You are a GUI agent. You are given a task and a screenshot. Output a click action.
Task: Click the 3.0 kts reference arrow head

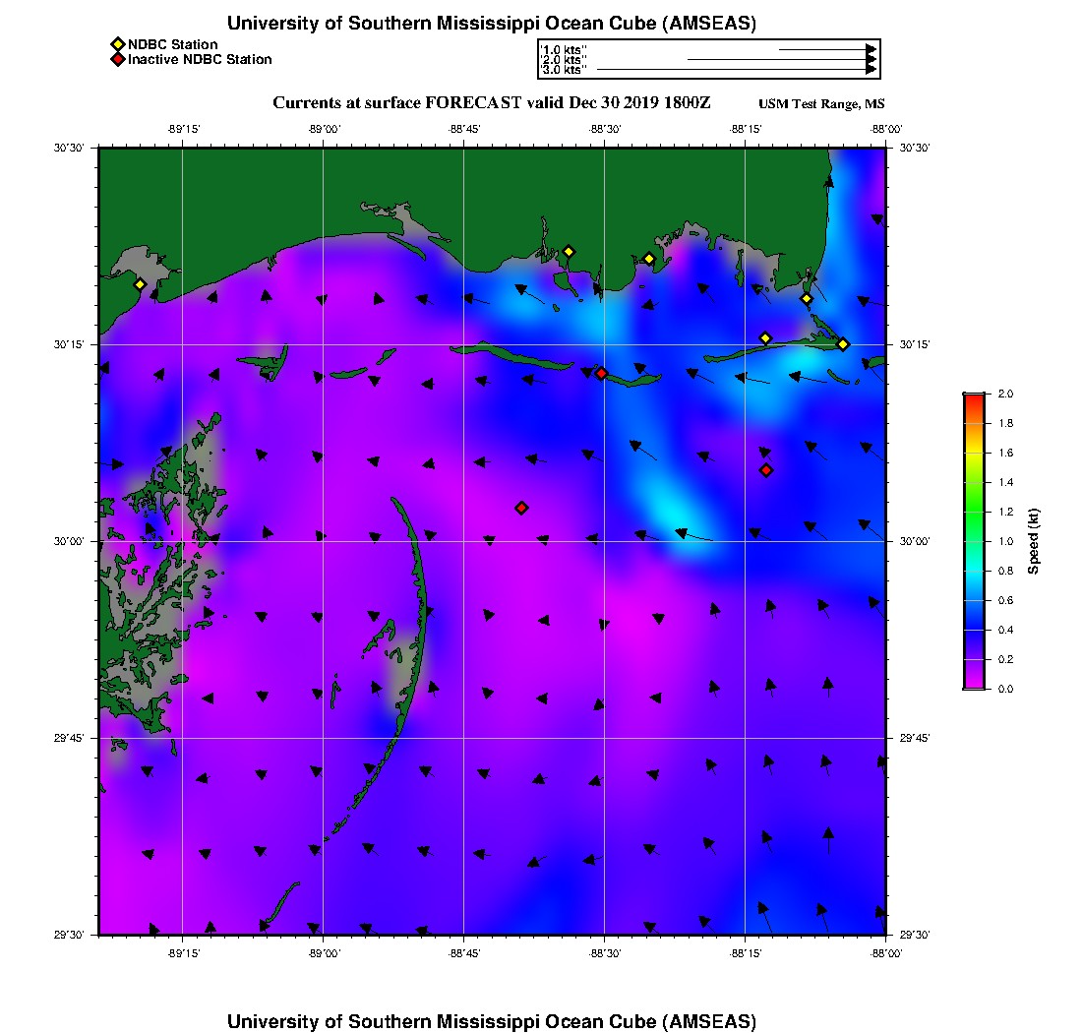click(872, 70)
